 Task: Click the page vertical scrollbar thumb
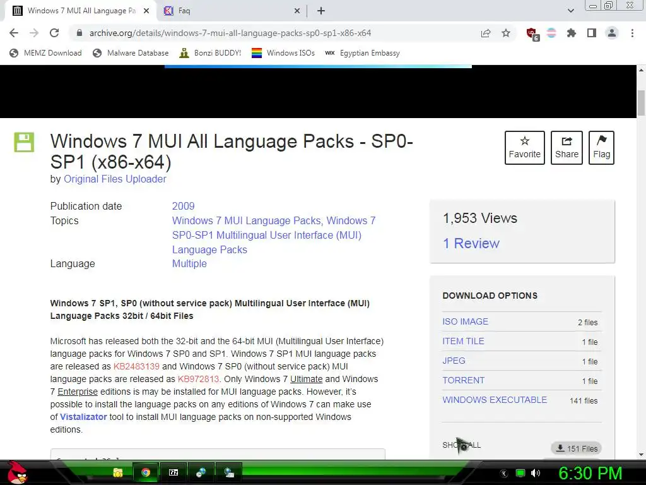(641, 103)
